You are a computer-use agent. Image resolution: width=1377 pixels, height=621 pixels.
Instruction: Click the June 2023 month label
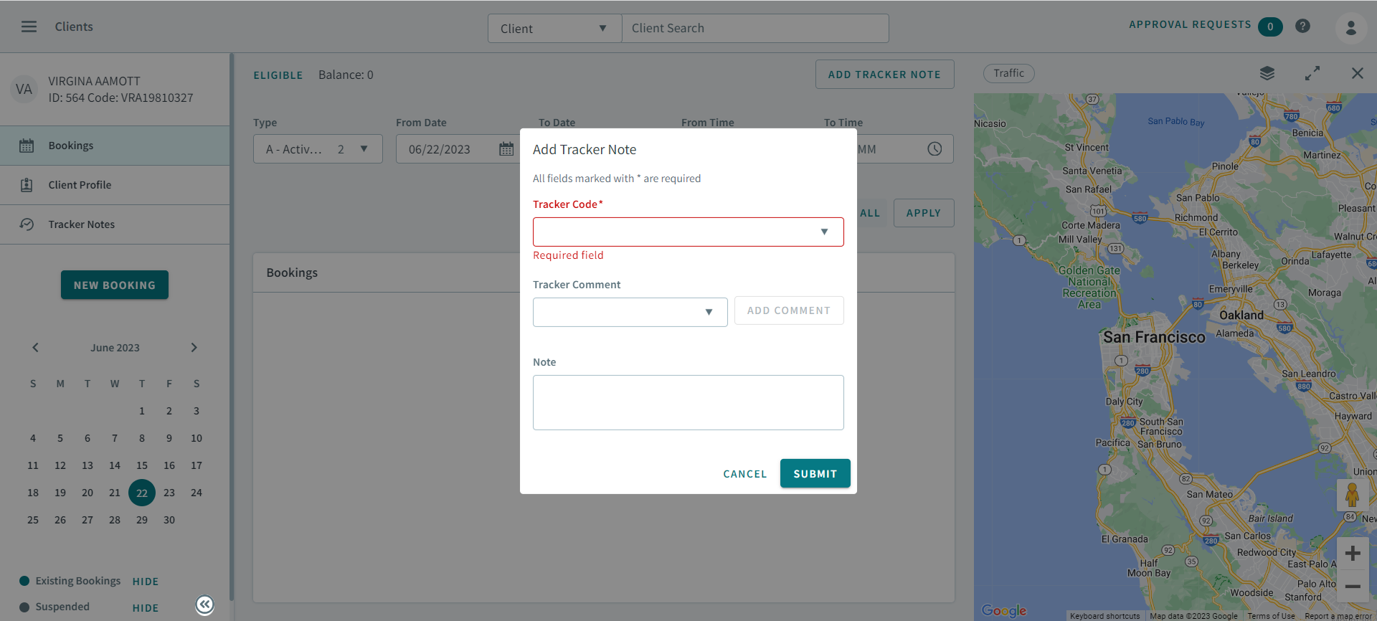[x=115, y=348]
